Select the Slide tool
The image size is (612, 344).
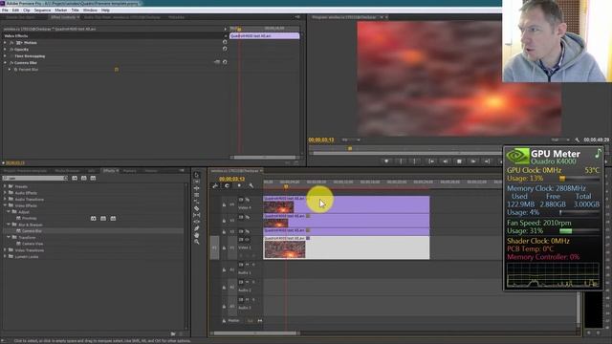(x=197, y=222)
